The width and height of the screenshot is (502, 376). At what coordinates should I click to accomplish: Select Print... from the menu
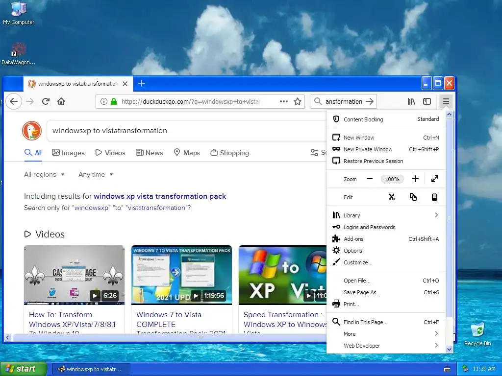[x=386, y=304]
